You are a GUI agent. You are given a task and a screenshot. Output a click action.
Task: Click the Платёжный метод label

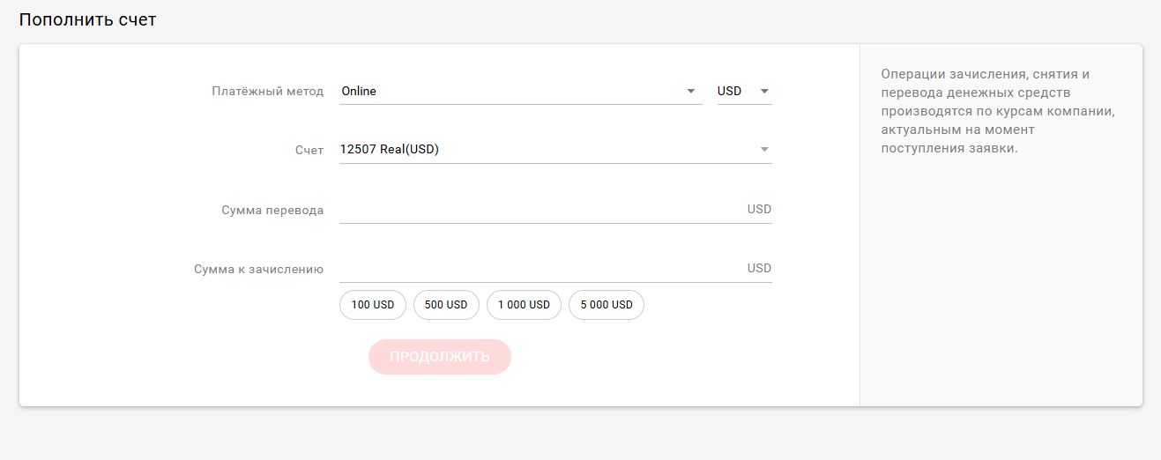pos(268,92)
